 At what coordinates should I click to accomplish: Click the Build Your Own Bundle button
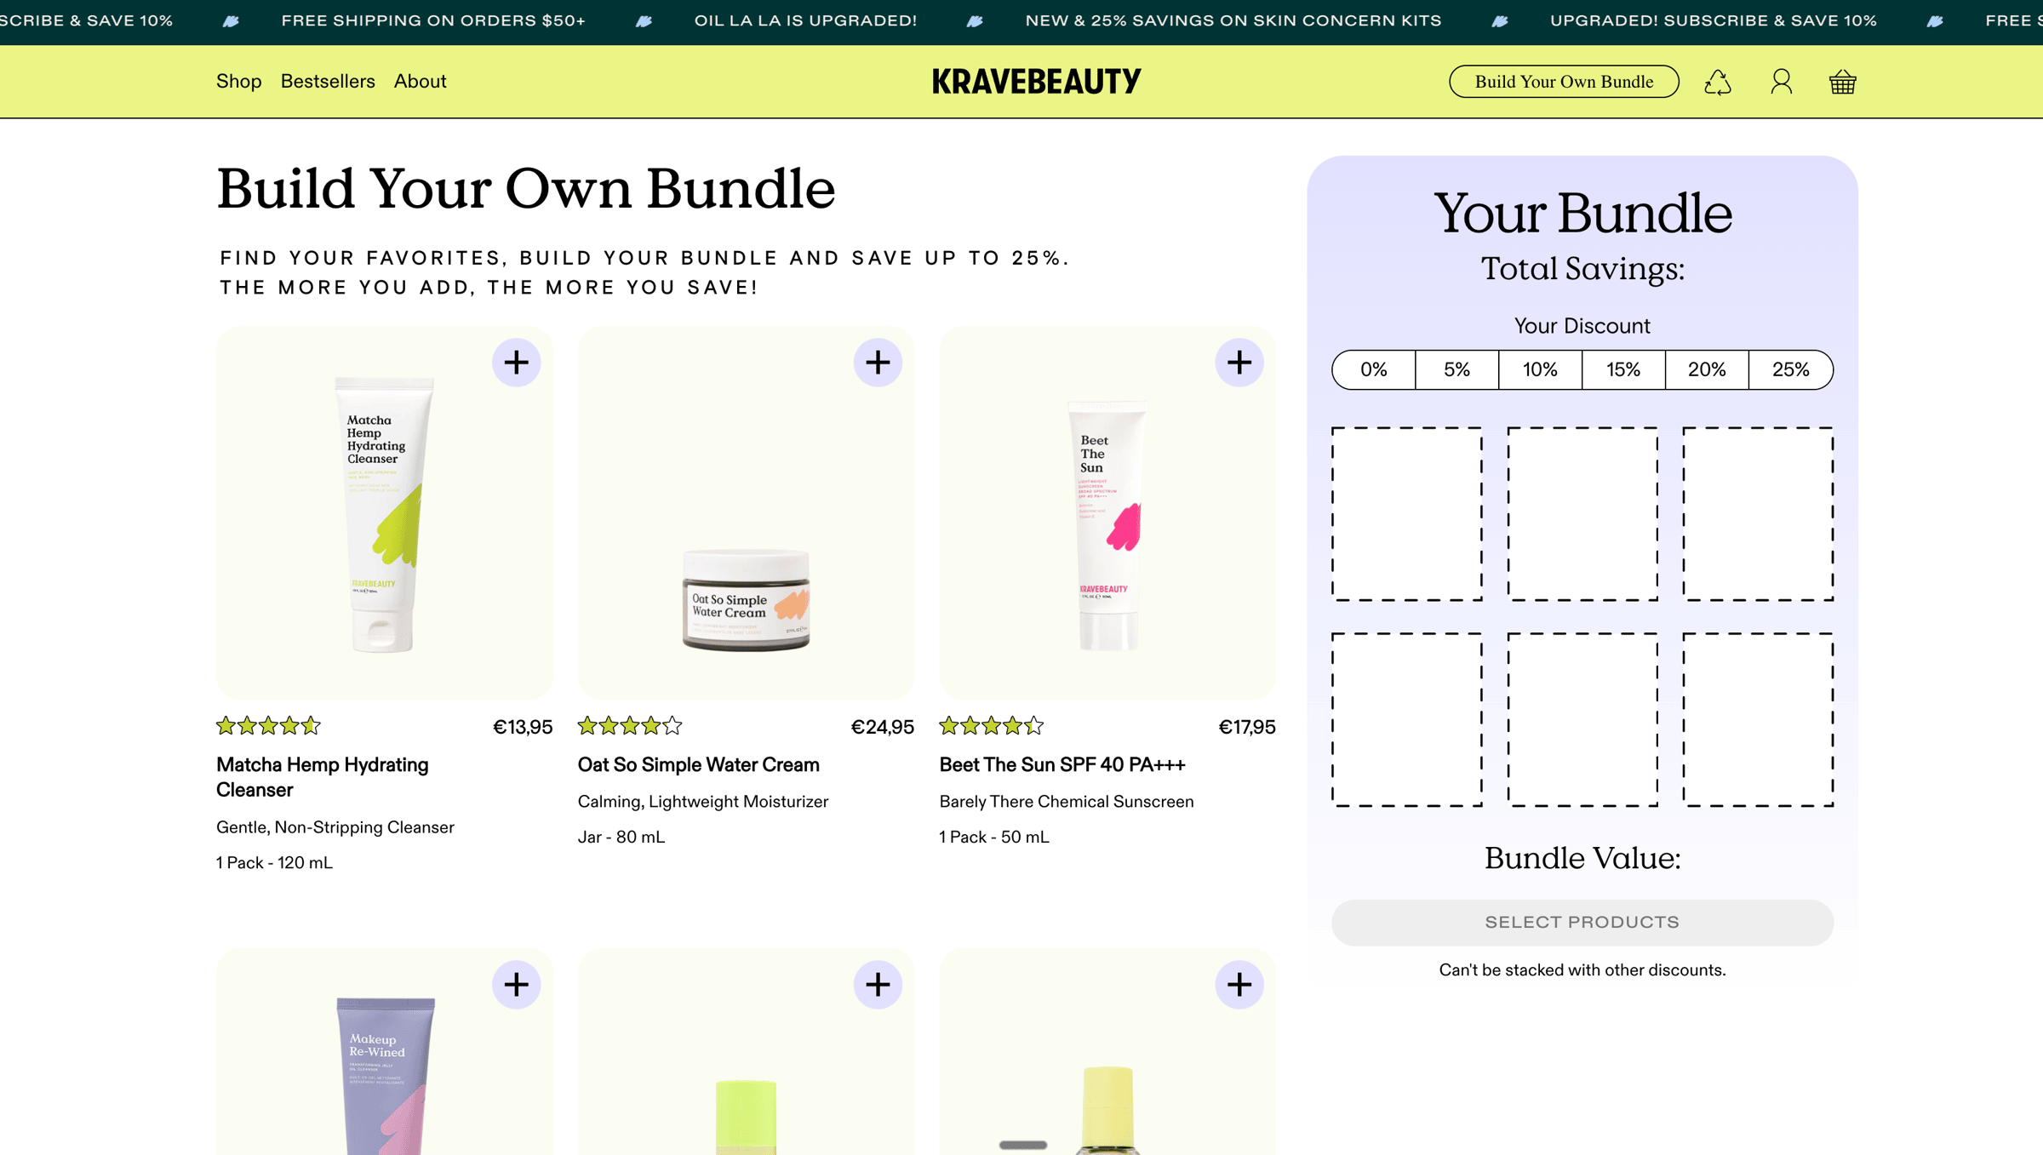1564,82
